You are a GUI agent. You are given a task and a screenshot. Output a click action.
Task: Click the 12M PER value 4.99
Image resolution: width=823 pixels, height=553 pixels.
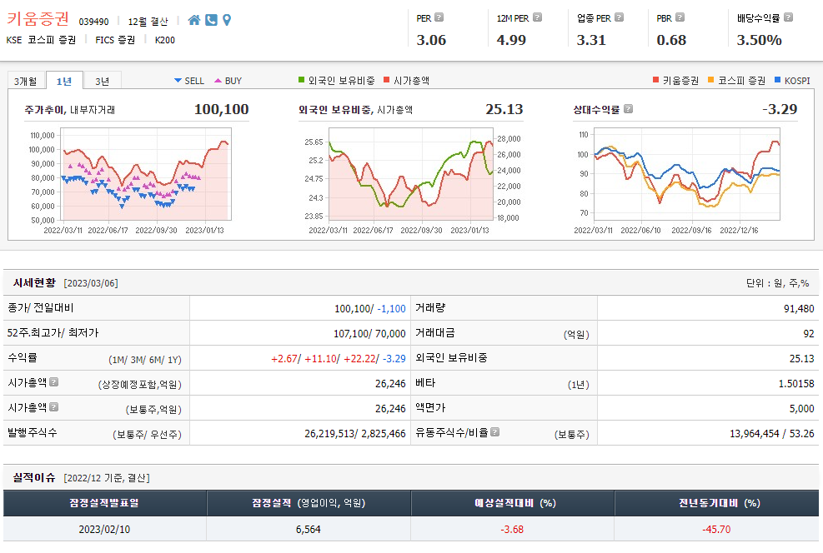coord(511,40)
